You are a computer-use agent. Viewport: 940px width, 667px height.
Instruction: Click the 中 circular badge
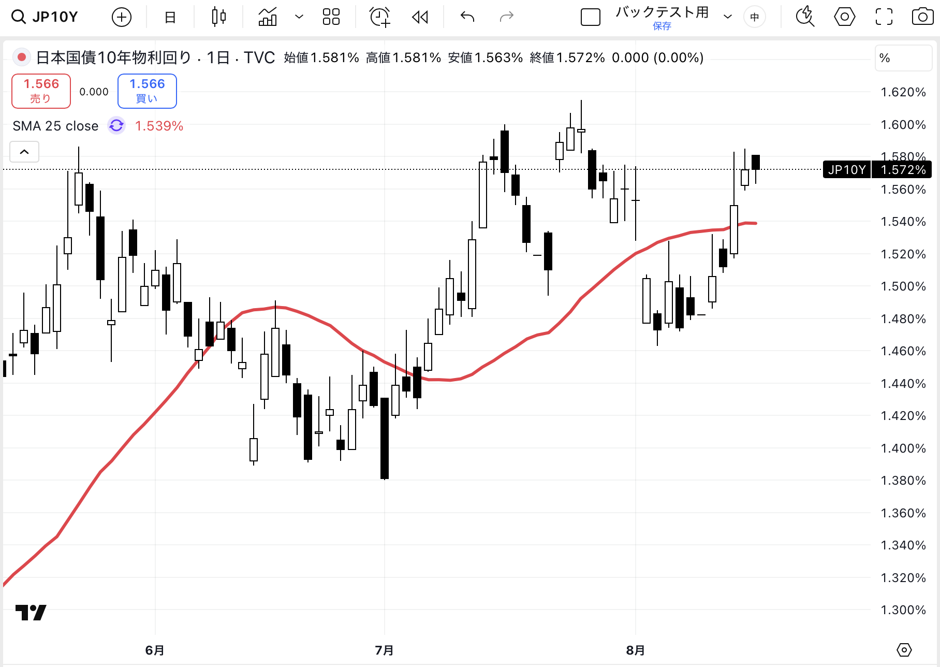click(755, 17)
